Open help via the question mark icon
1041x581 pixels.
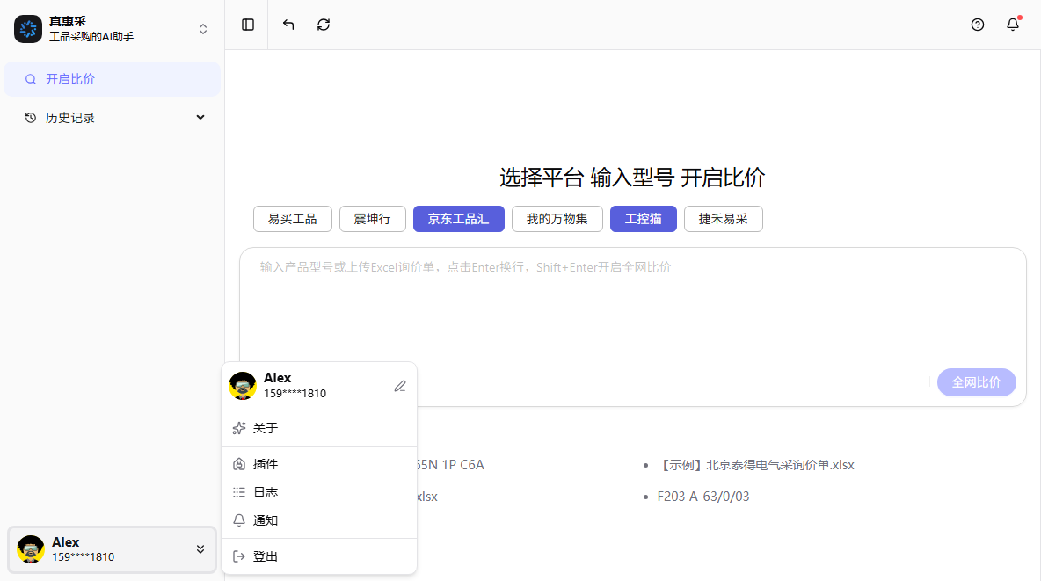pos(977,25)
